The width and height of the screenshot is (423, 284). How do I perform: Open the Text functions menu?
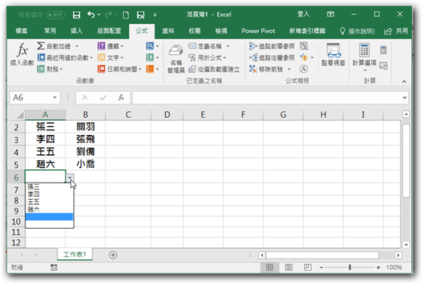pos(110,57)
